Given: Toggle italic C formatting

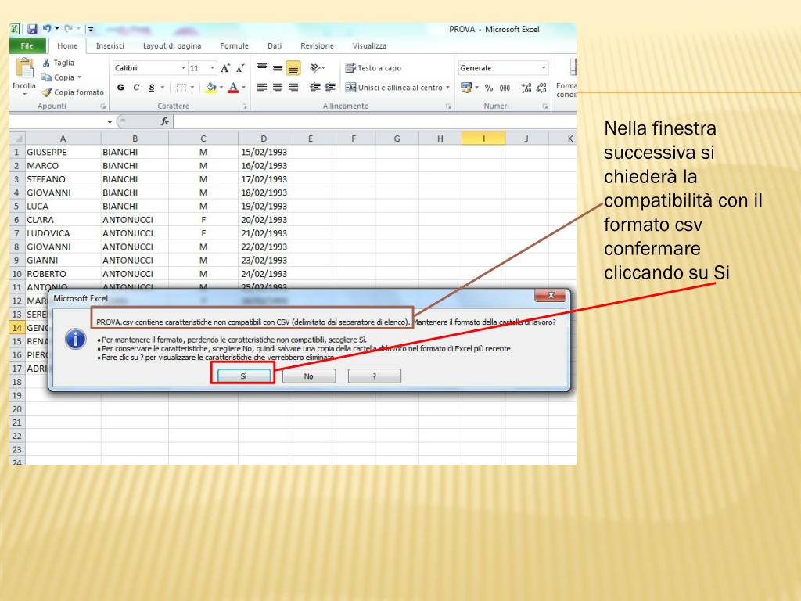Looking at the screenshot, I should 136,88.
